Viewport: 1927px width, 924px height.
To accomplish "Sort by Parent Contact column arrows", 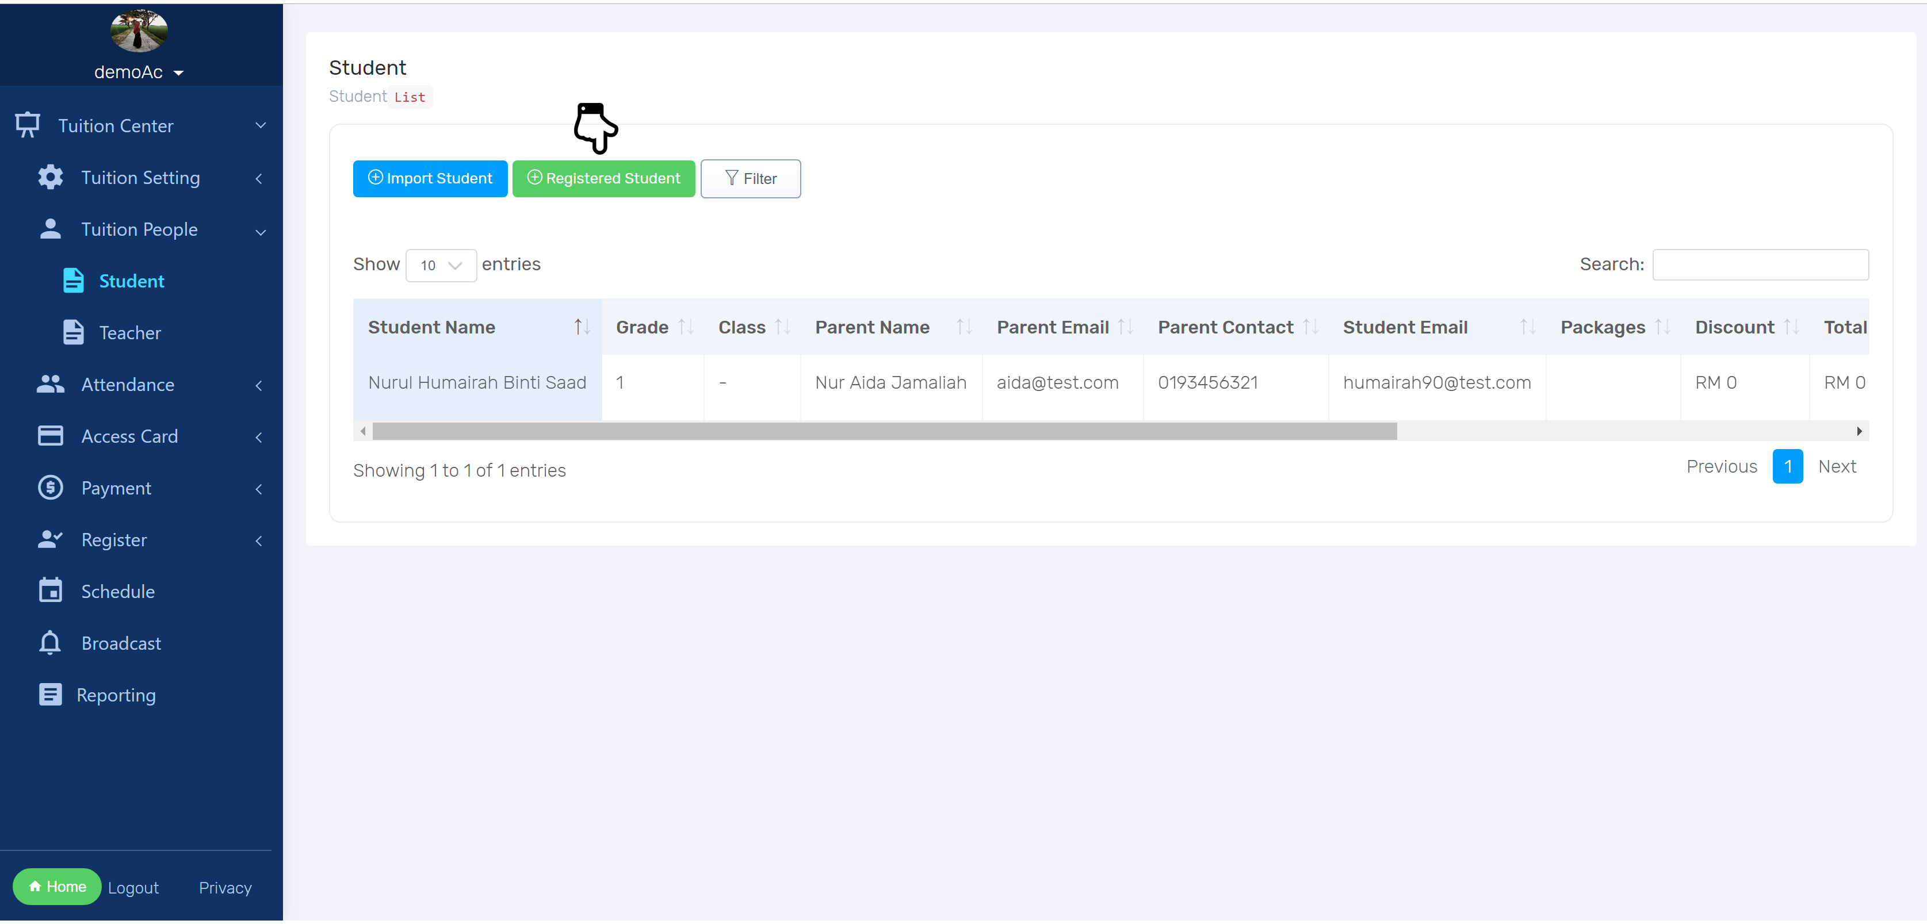I will pos(1310,327).
